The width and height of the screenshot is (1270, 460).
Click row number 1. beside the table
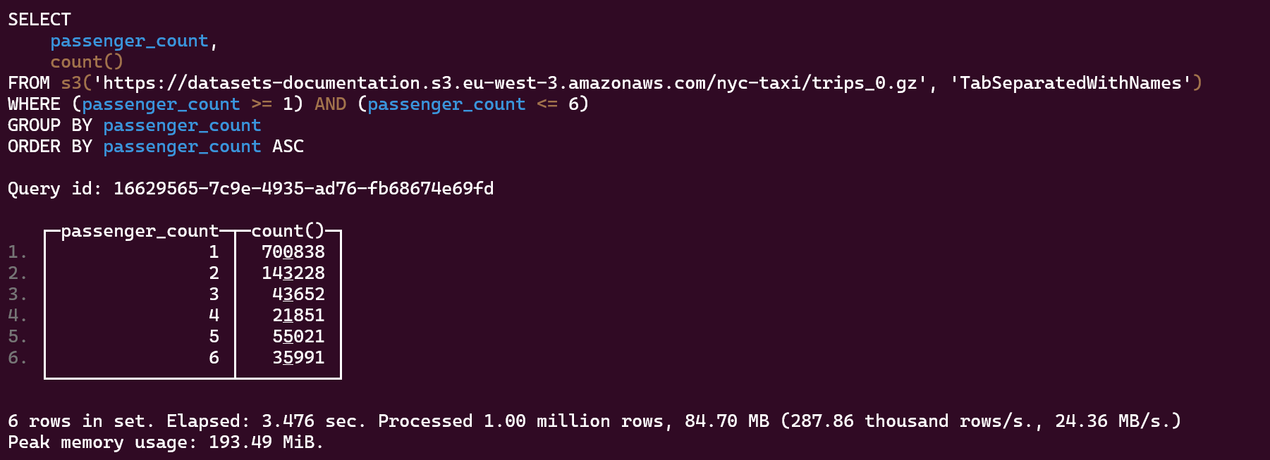click(18, 252)
